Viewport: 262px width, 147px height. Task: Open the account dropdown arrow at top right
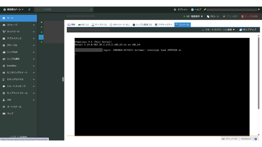[259, 9]
